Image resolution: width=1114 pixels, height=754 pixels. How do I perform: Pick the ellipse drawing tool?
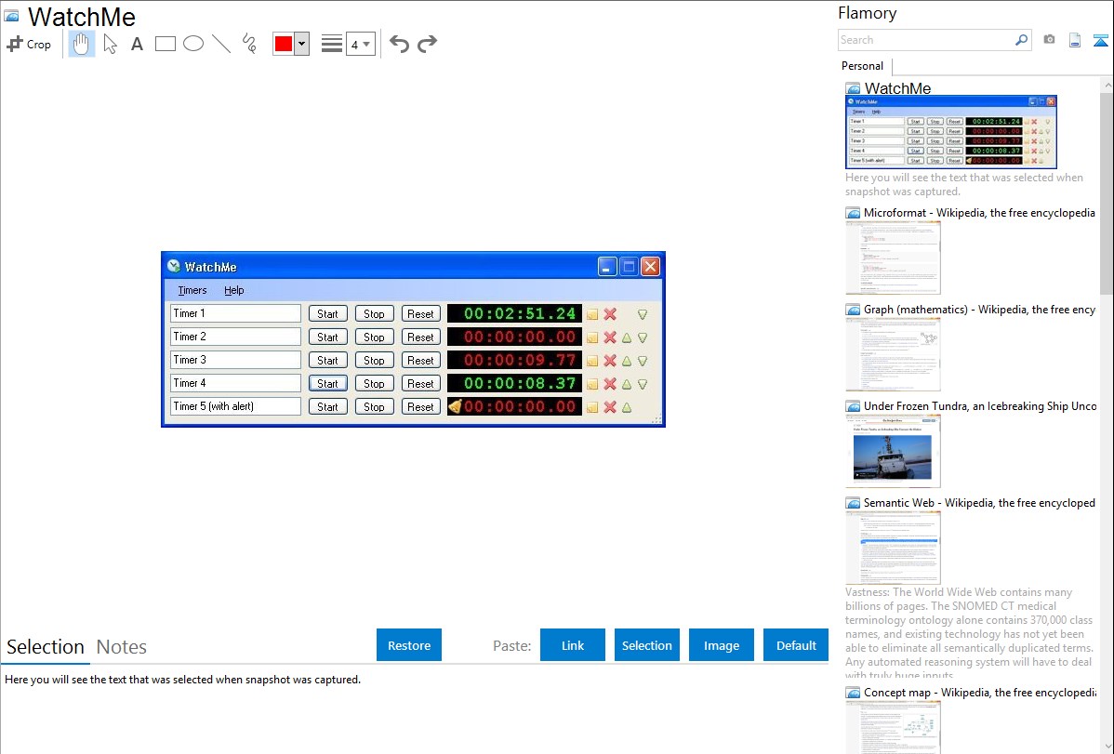[x=193, y=44]
